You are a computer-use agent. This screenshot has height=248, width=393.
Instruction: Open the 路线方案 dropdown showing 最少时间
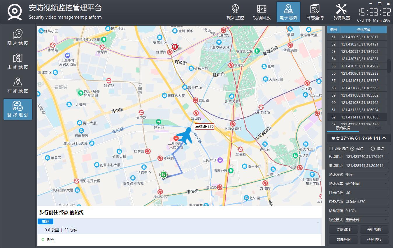pos(366,184)
